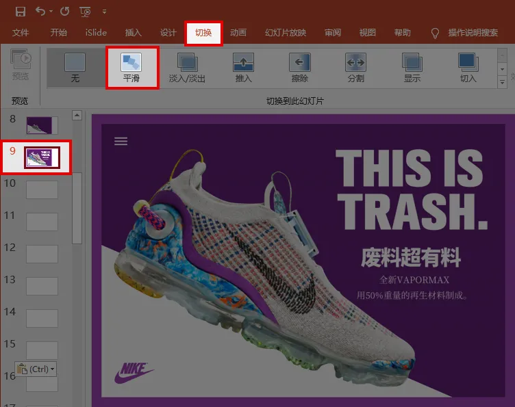Open the Paste Options (Ctrl) popup
Screen dimensions: 515x407
click(x=36, y=369)
